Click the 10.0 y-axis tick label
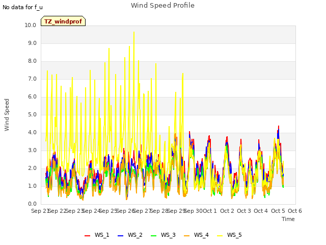The image size is (326, 245). coord(31,25)
